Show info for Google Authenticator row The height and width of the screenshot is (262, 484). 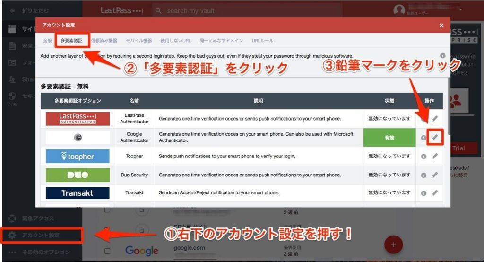423,138
